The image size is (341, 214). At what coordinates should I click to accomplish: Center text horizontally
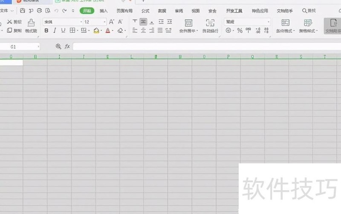click(x=143, y=30)
